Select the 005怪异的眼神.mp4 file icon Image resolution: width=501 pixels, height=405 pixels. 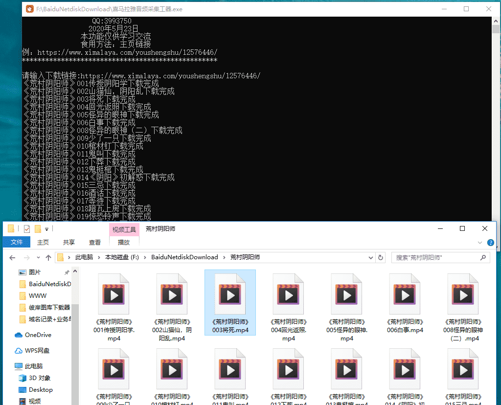tap(347, 294)
